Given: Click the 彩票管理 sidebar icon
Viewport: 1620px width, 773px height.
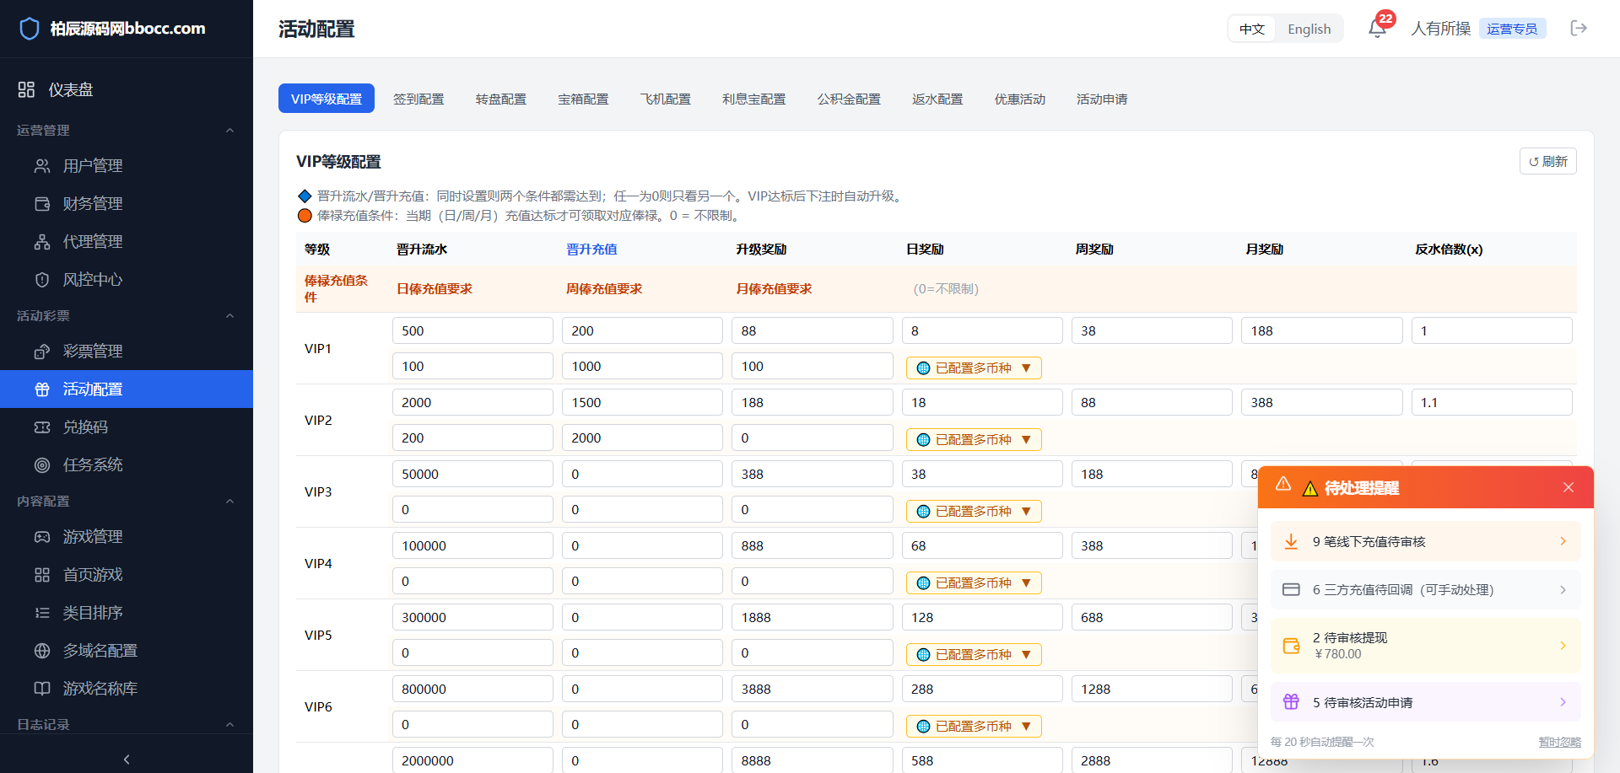Looking at the screenshot, I should tap(42, 352).
